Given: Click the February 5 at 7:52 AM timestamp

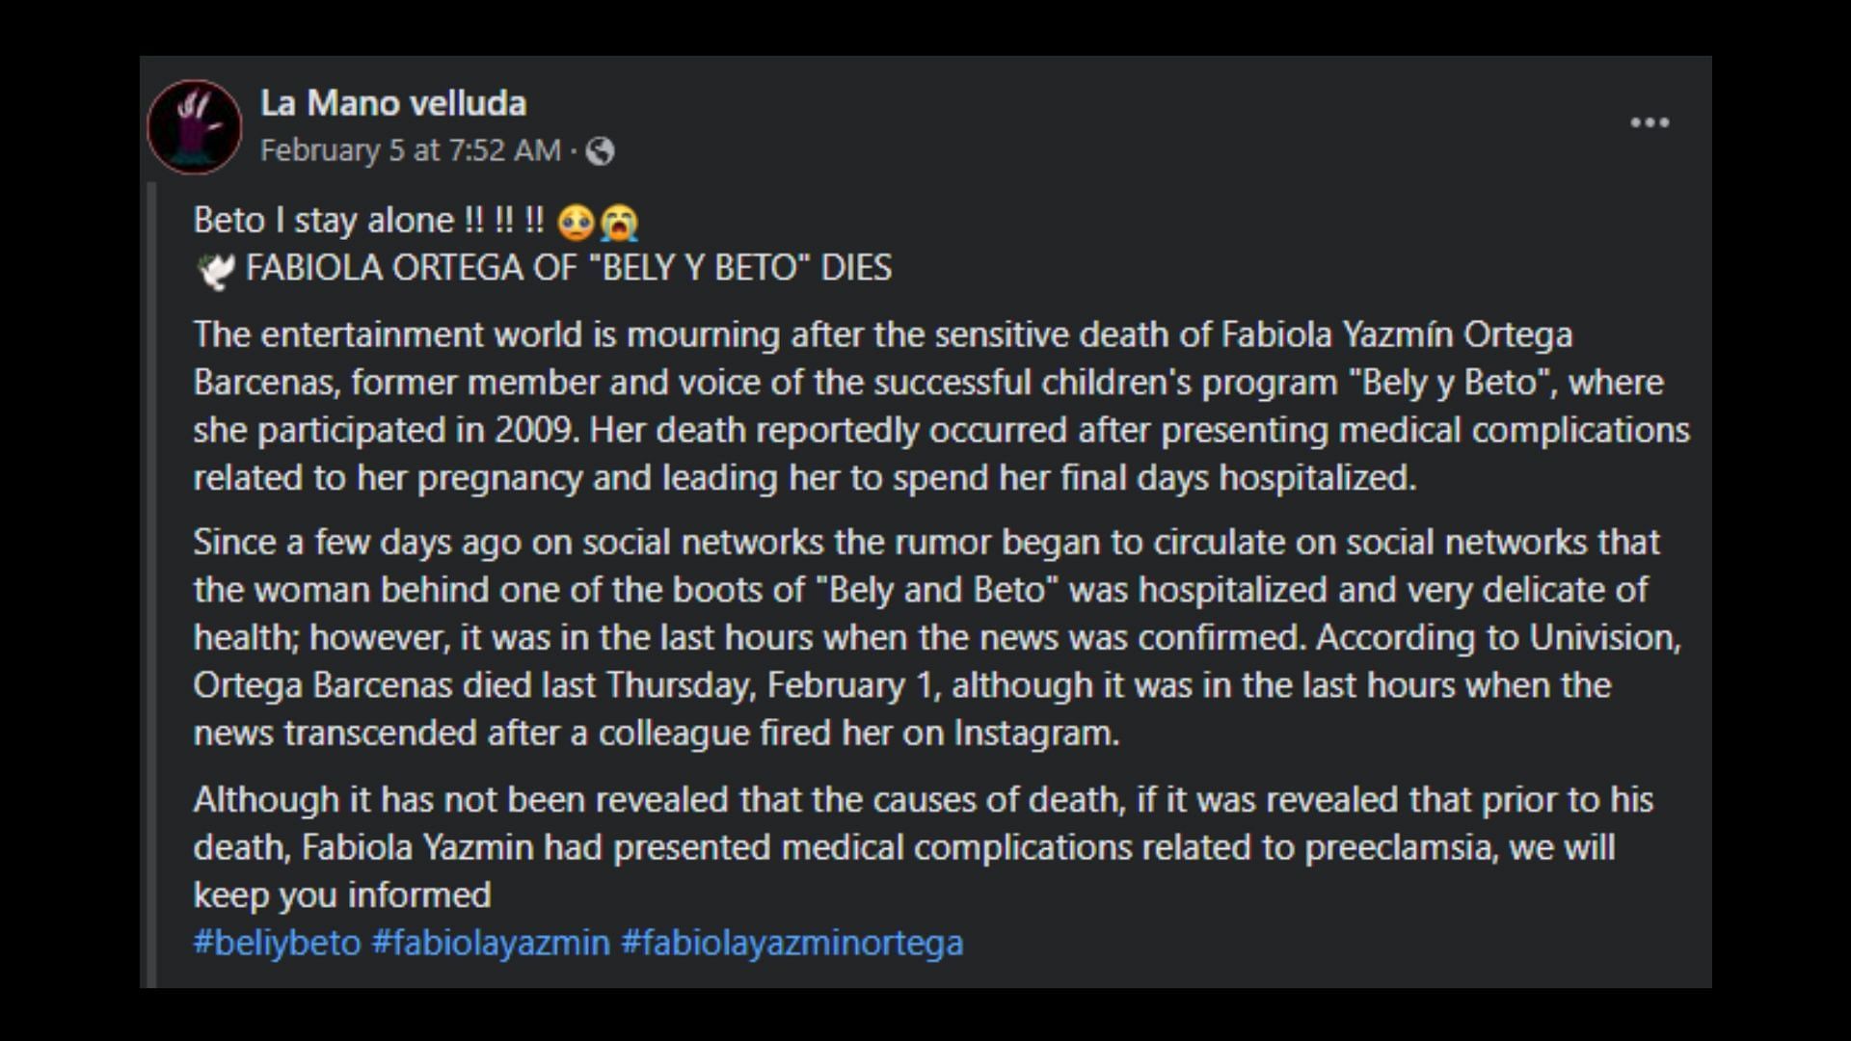Looking at the screenshot, I should pos(411,150).
